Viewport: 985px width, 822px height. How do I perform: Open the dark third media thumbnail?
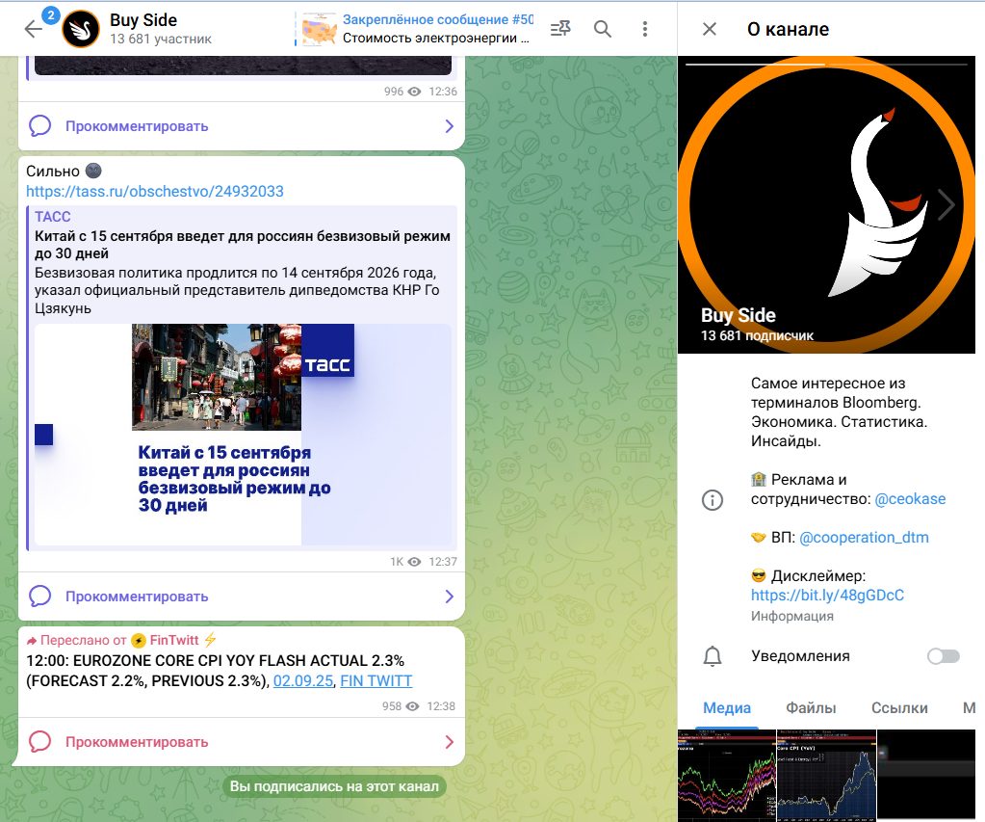(x=926, y=776)
